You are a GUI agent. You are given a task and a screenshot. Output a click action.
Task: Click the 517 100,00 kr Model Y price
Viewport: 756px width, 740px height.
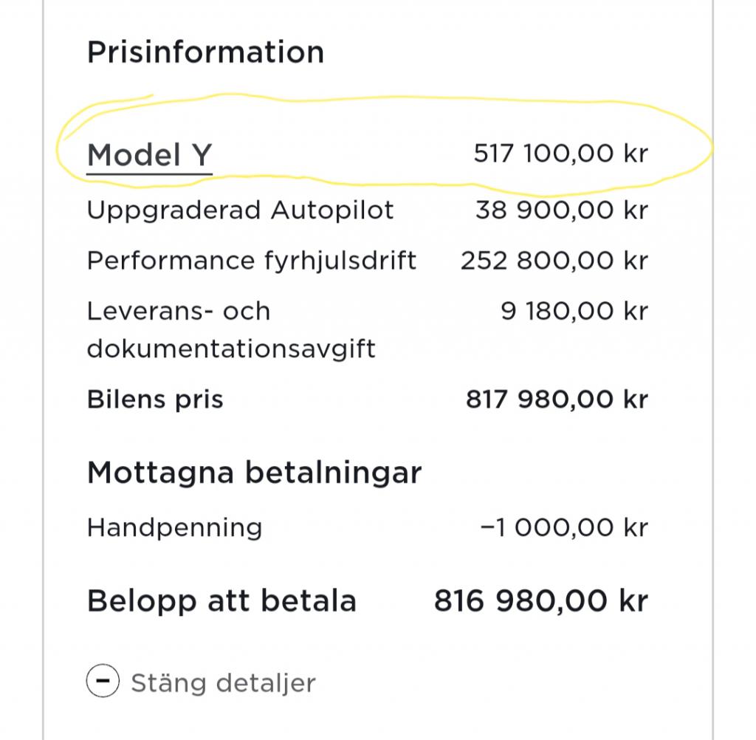tap(561, 154)
